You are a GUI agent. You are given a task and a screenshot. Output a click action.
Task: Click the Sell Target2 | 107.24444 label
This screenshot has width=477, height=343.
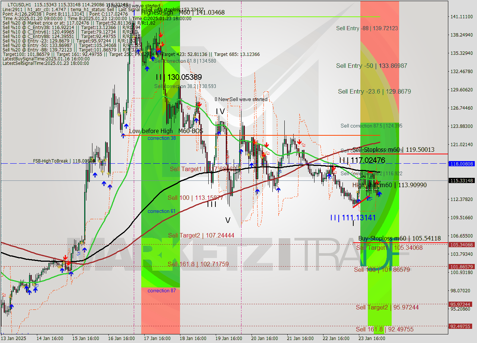(x=201, y=235)
